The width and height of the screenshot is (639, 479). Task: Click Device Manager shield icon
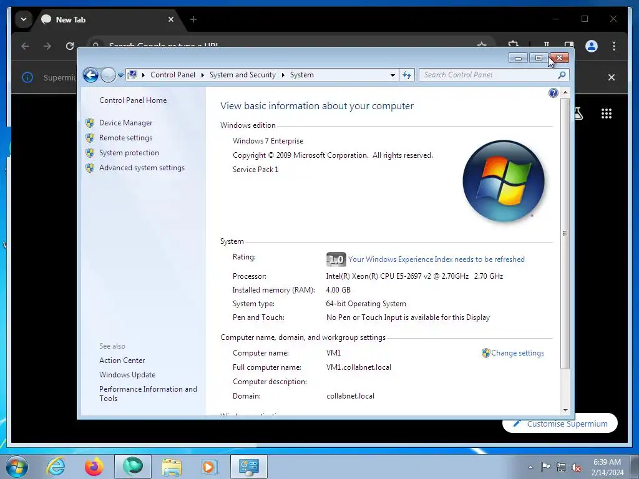(90, 123)
